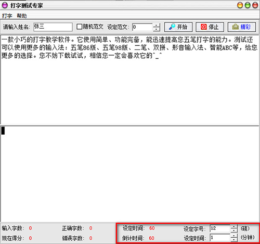
Task: Click the name field containing 张三
Action: coord(53,27)
